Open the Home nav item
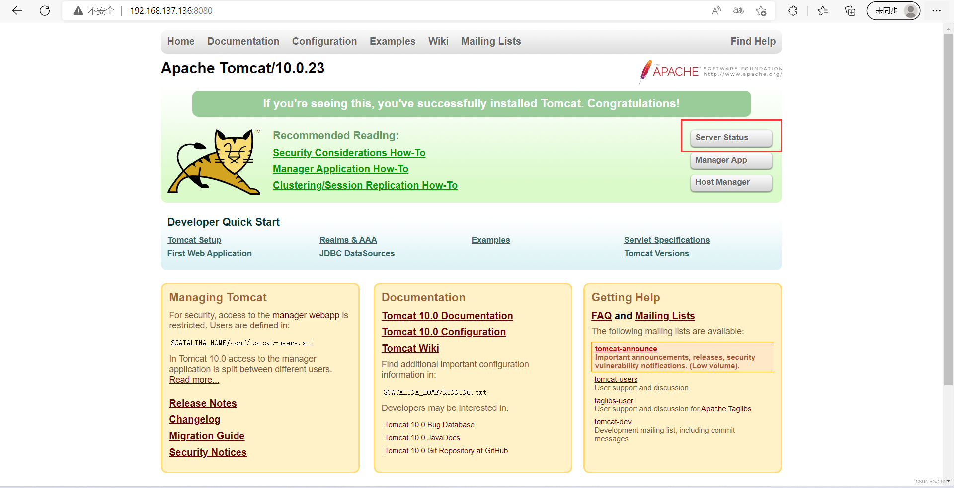The height and width of the screenshot is (488, 954). [x=181, y=41]
